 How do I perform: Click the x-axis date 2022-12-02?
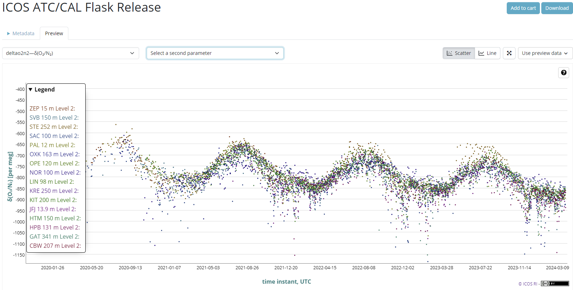(403, 268)
